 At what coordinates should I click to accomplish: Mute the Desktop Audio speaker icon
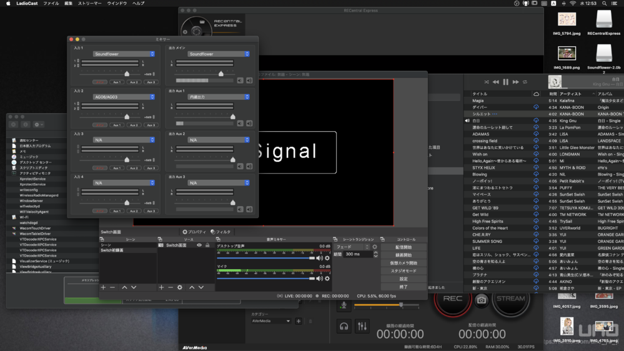tap(319, 258)
